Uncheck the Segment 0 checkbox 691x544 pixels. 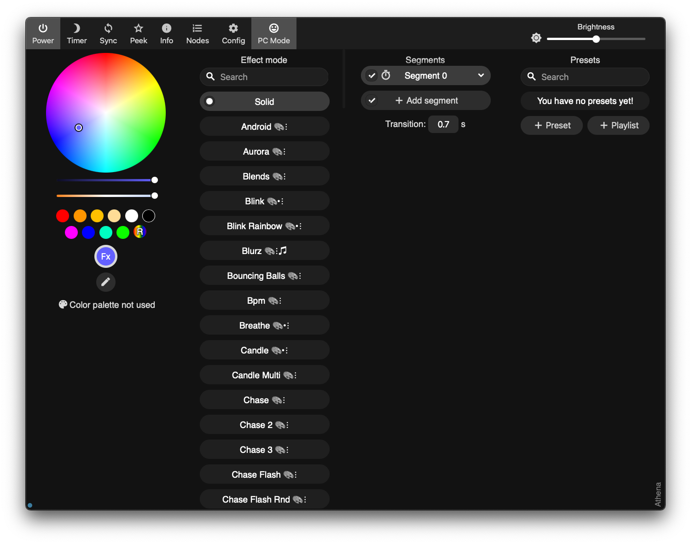click(x=372, y=75)
